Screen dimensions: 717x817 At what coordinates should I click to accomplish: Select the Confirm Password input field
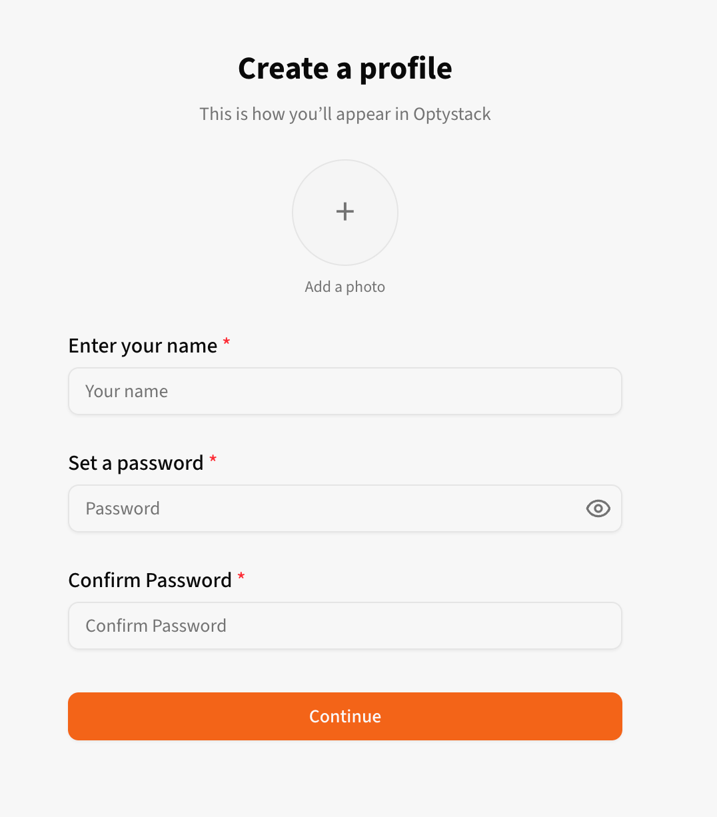point(345,626)
